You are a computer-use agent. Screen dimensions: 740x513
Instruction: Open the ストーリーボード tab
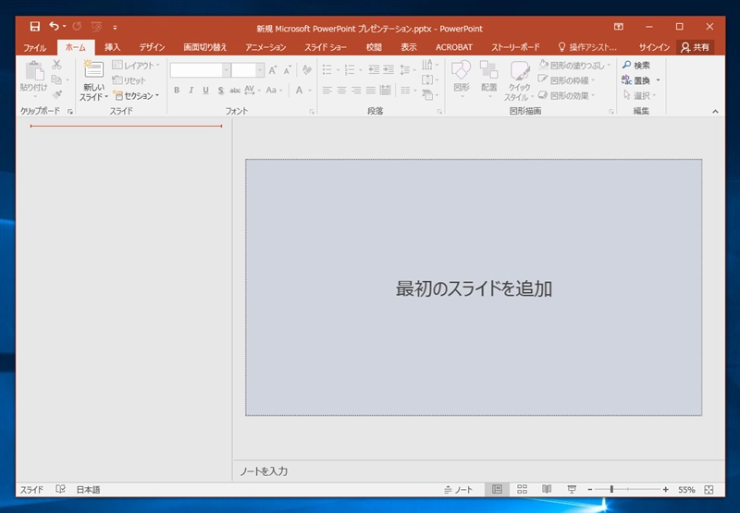pyautogui.click(x=515, y=47)
